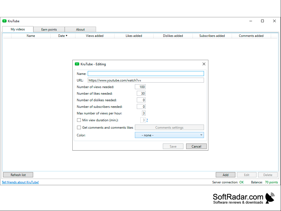Open Comments settings
Screen dimensions: 281x211
point(169,128)
